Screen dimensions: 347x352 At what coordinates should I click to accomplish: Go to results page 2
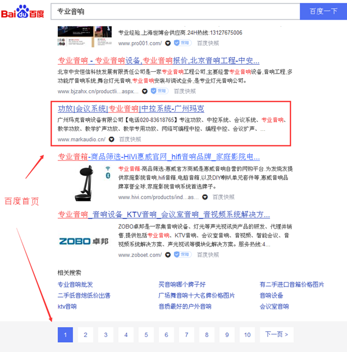85,335
